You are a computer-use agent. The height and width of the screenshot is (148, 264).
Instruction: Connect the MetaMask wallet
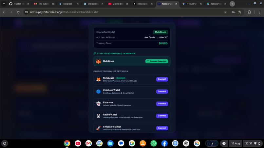point(162,79)
